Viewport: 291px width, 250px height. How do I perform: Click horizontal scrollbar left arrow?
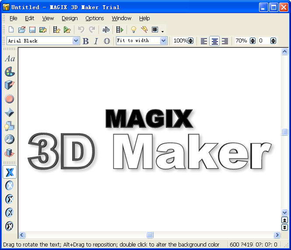[22, 235]
